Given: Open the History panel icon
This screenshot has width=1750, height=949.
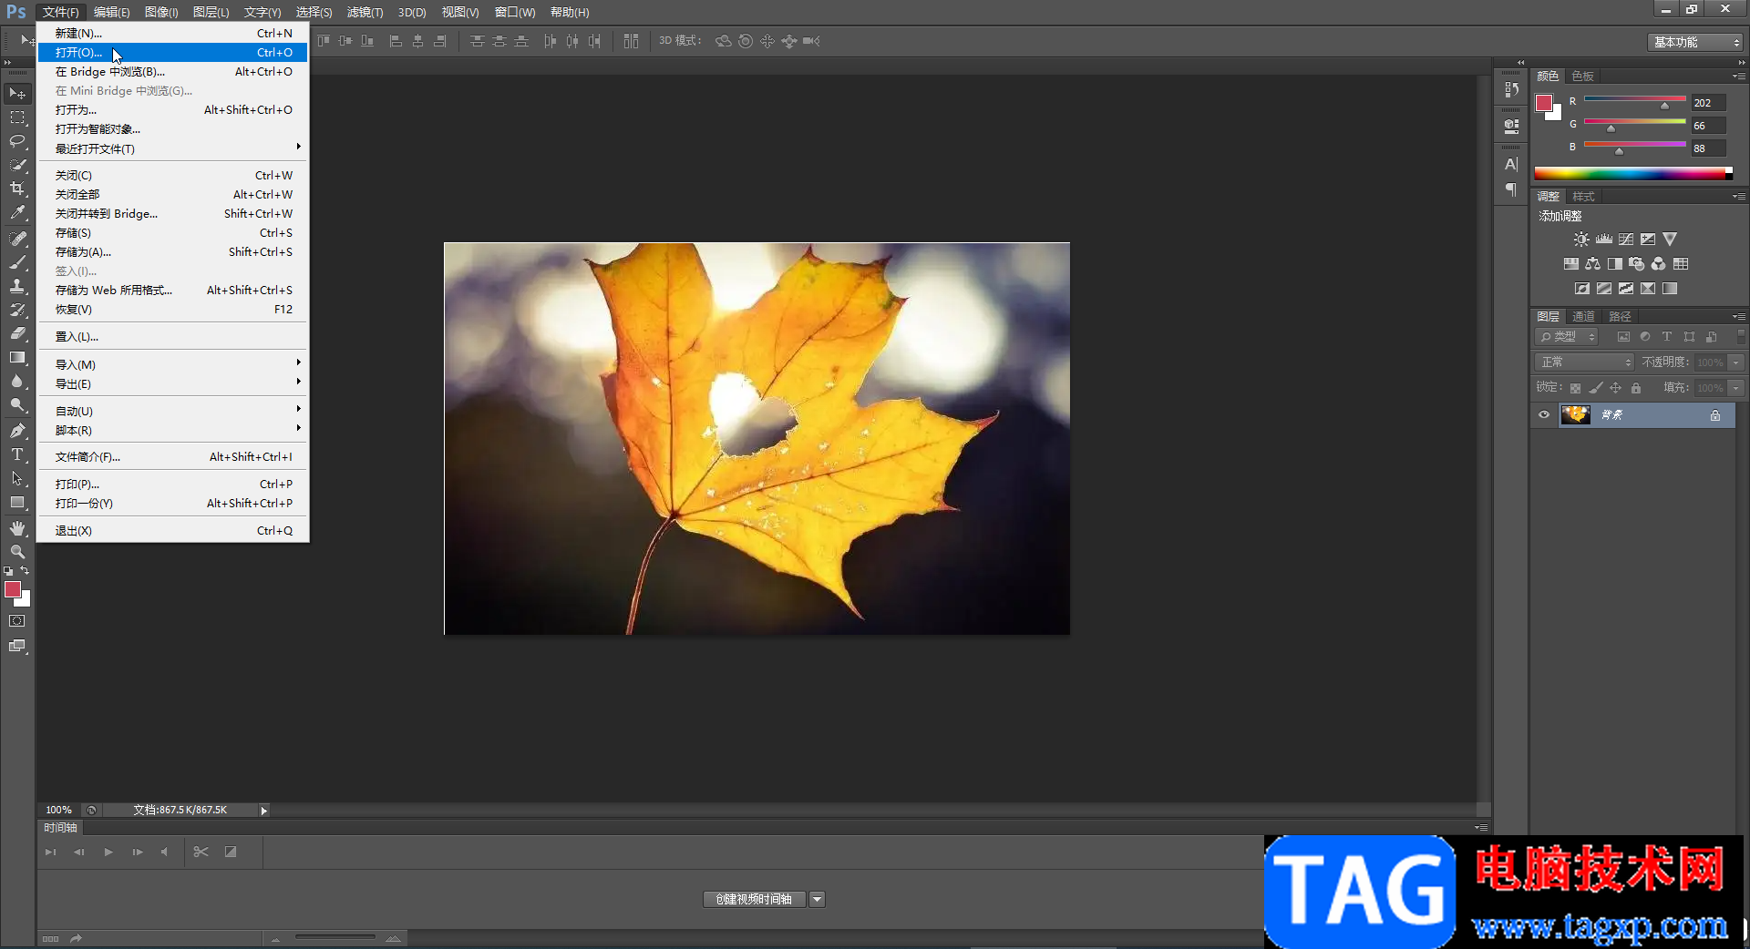Looking at the screenshot, I should click(1511, 89).
